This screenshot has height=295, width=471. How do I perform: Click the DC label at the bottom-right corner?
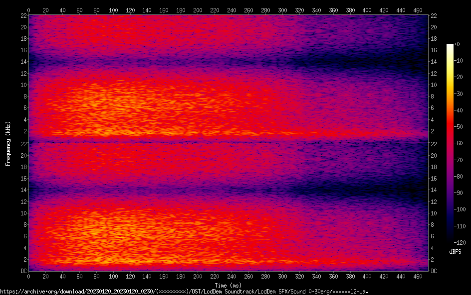click(434, 271)
